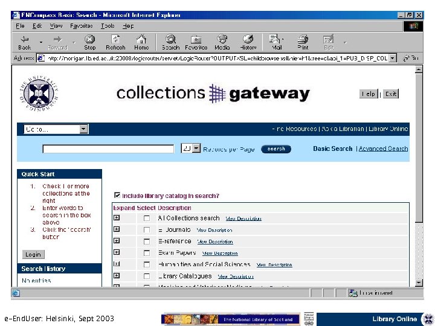Open the Library Online link in navbar
Screen dimensions: 435x326
coord(388,129)
